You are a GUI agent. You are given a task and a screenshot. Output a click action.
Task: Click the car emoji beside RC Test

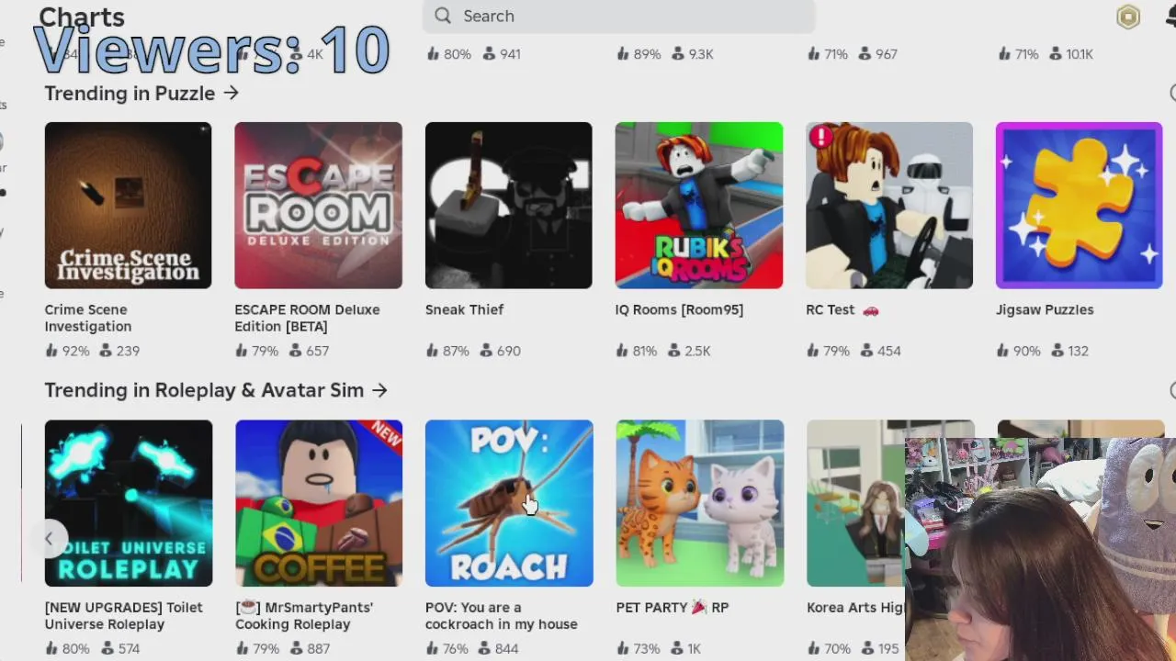870,310
